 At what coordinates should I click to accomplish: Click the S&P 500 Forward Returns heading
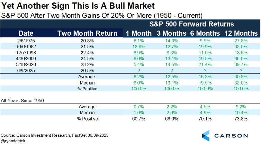[191, 24]
